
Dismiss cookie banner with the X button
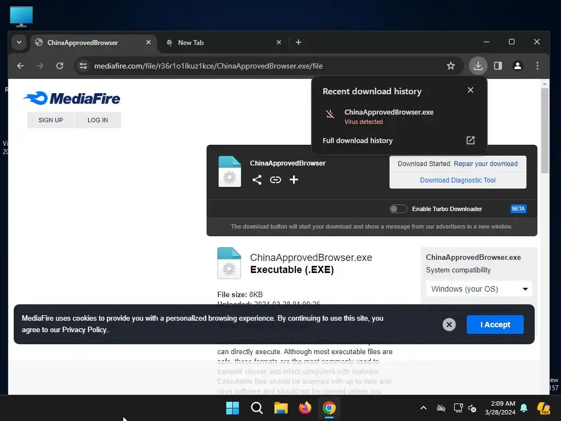pyautogui.click(x=449, y=325)
